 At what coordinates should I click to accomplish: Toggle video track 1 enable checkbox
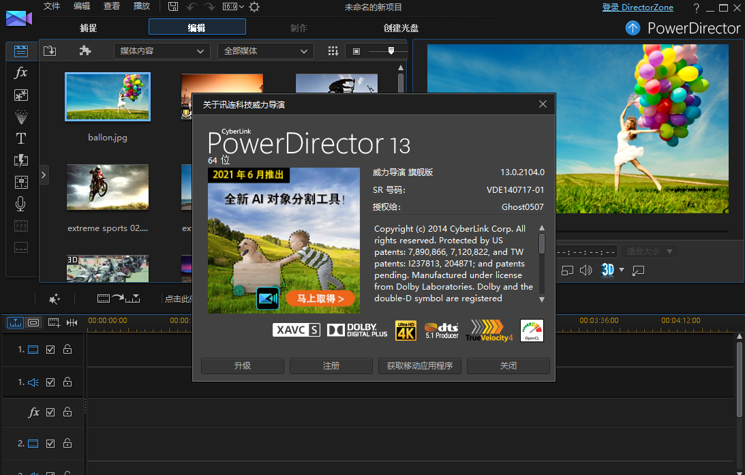(50, 350)
